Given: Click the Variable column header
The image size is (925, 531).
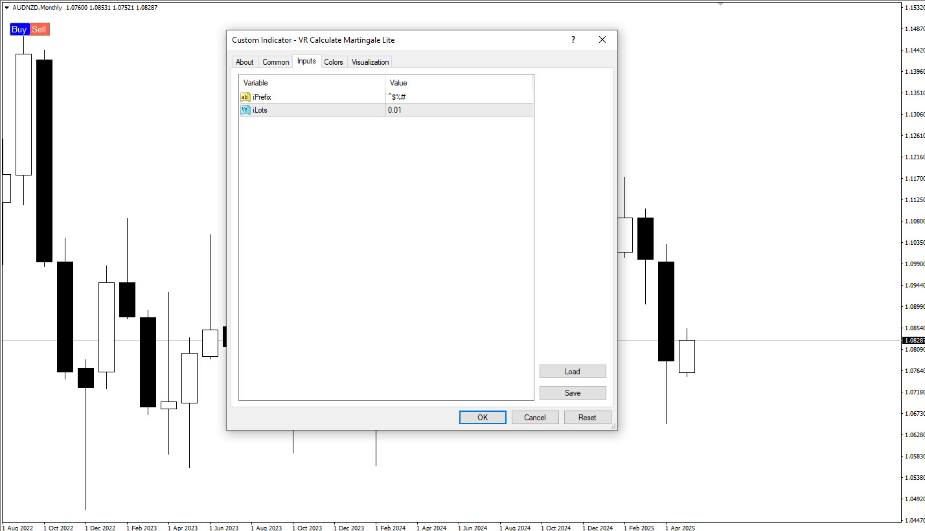Looking at the screenshot, I should [x=312, y=83].
